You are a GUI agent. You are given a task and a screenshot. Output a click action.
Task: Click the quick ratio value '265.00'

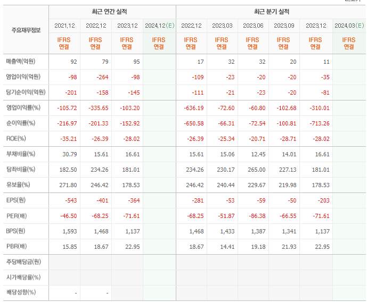pos(257,170)
